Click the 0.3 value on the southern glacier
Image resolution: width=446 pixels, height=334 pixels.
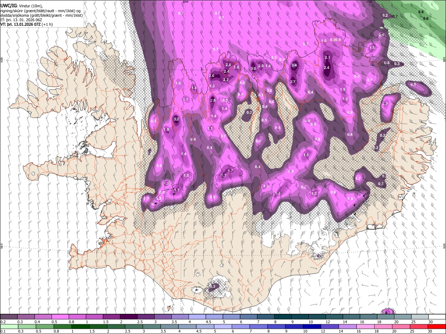pos(213,286)
